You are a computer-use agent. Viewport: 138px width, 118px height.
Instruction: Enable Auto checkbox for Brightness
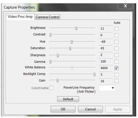pos(116,29)
